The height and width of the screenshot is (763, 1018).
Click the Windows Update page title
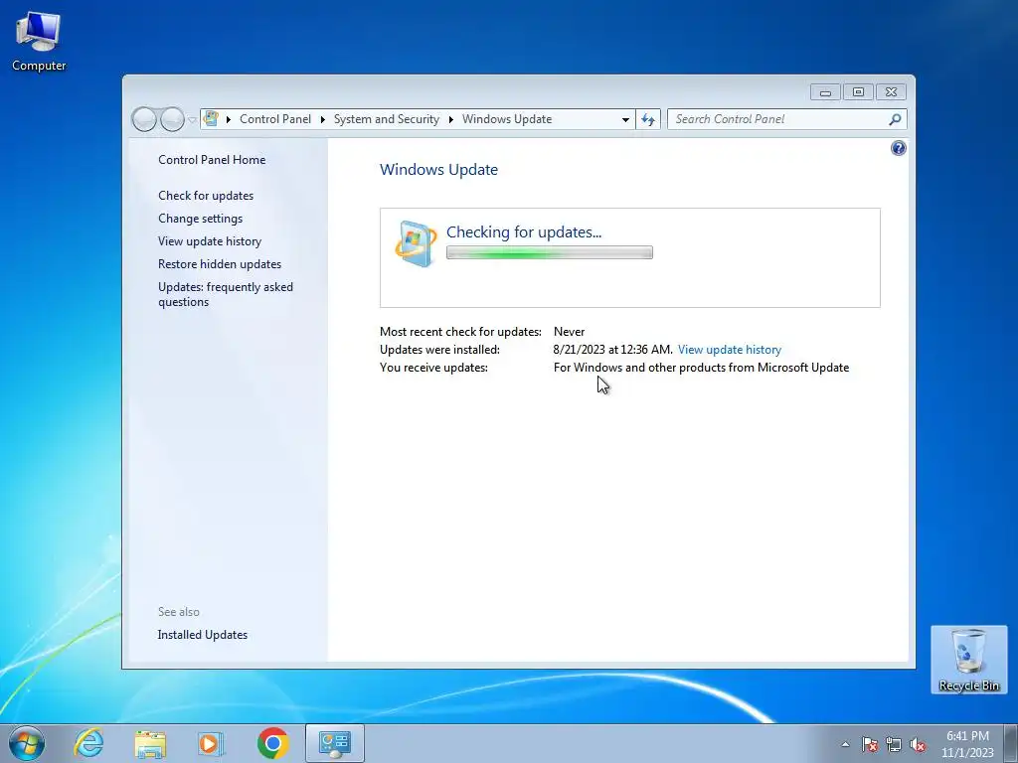(x=438, y=170)
